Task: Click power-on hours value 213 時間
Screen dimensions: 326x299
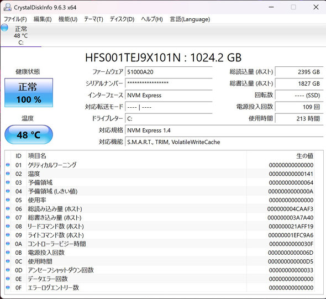Action: pyautogui.click(x=299, y=118)
